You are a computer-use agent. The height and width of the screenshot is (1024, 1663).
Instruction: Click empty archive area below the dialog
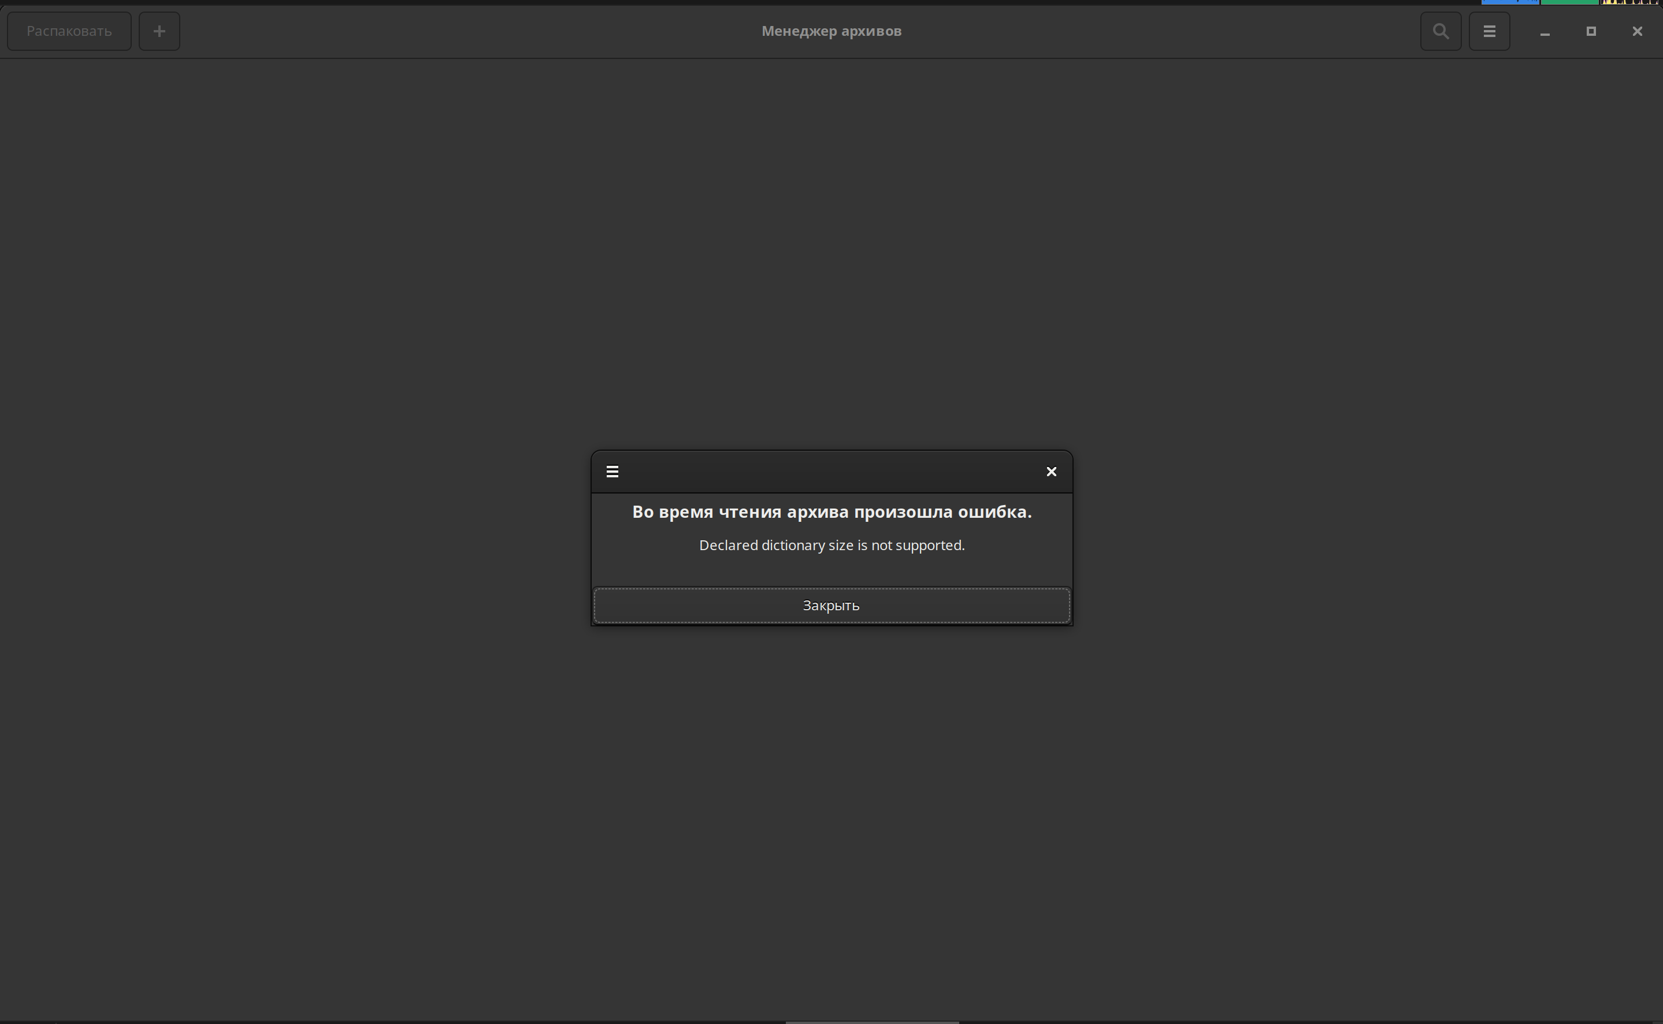click(831, 812)
